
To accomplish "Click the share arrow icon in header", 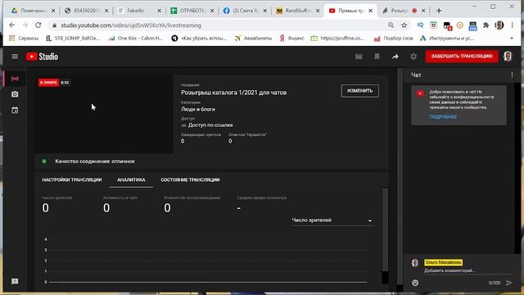I will [395, 57].
